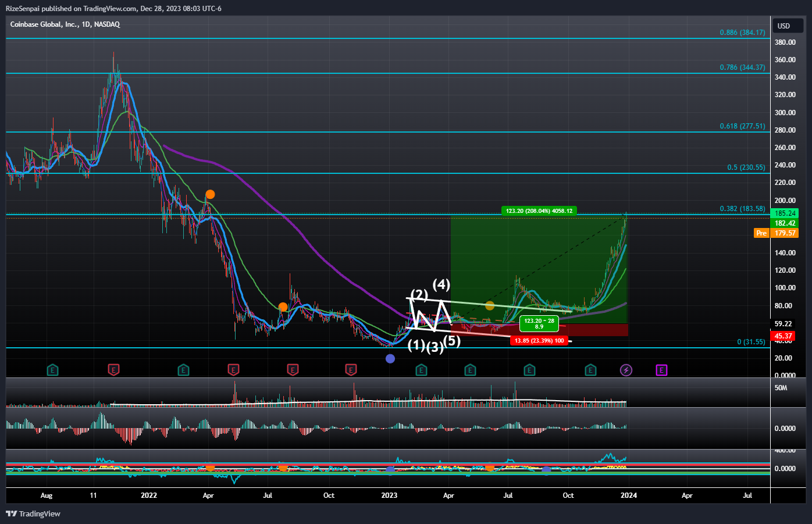The height and width of the screenshot is (524, 812).
Task: Click the orange signal dot near July 2022
Action: coord(283,306)
